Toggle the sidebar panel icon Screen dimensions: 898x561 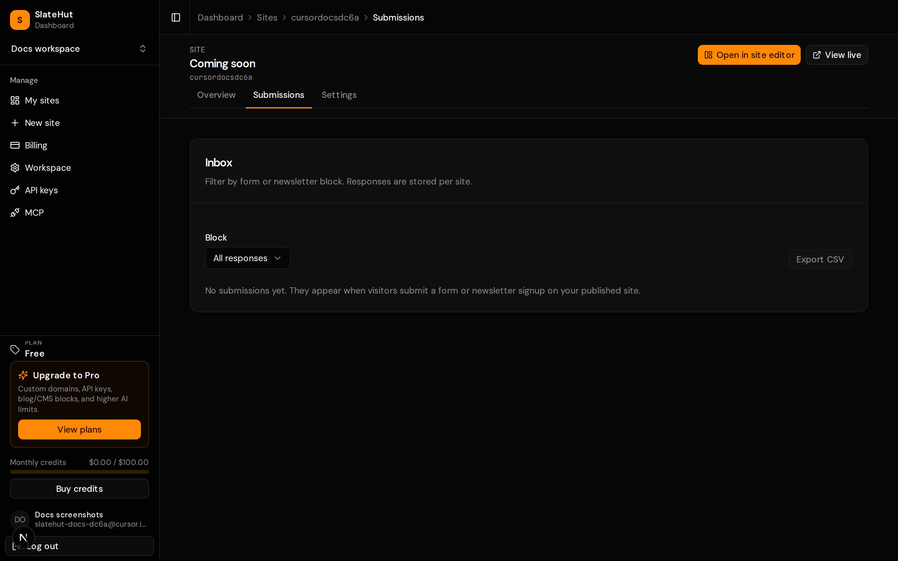point(176,17)
